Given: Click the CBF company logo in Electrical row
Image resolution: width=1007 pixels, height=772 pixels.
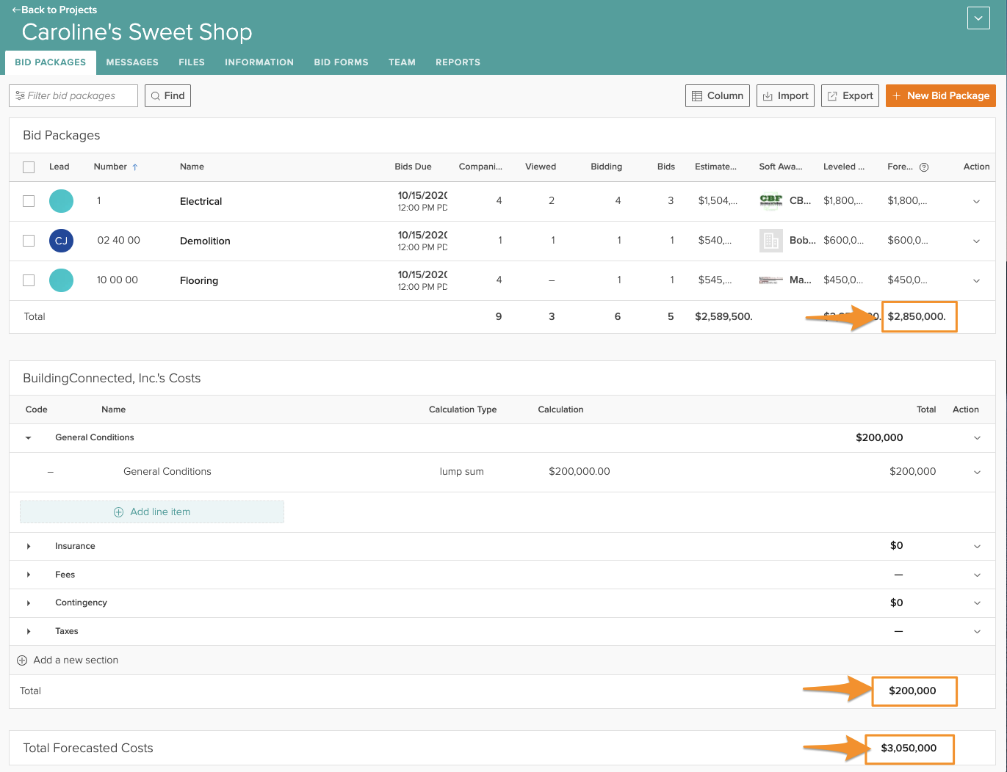Looking at the screenshot, I should pyautogui.click(x=770, y=200).
